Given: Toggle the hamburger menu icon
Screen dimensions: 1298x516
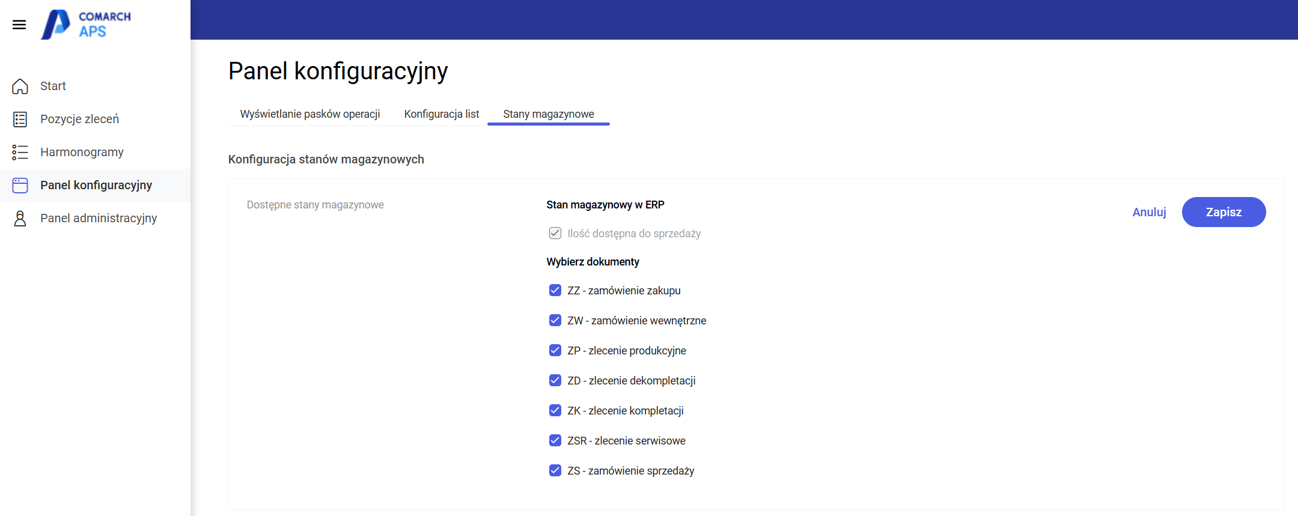Looking at the screenshot, I should tap(19, 25).
